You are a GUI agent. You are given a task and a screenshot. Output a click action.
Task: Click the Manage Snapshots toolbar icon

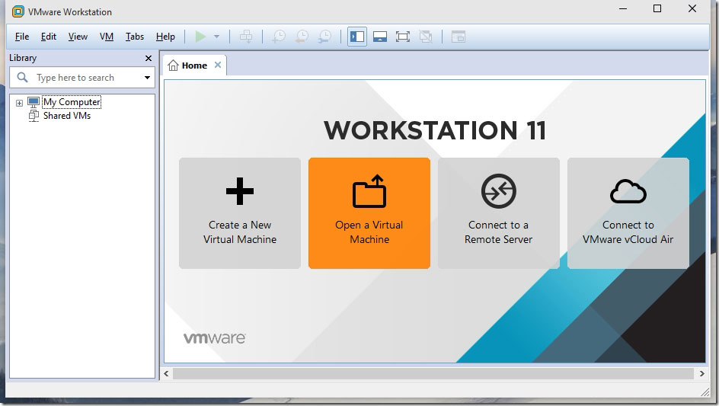click(324, 37)
